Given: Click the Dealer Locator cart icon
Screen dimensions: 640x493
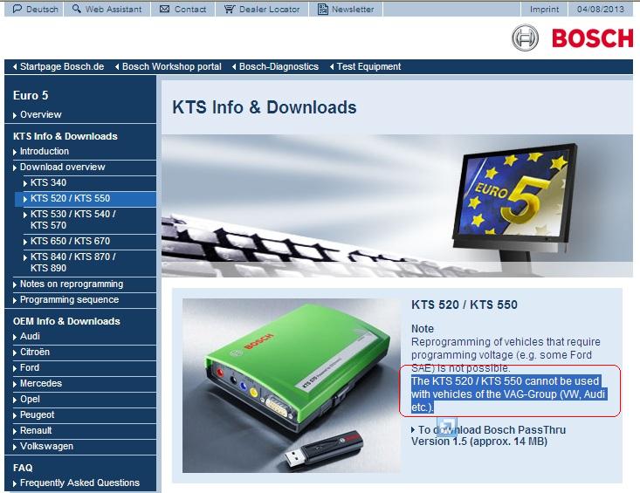Looking at the screenshot, I should point(229,10).
